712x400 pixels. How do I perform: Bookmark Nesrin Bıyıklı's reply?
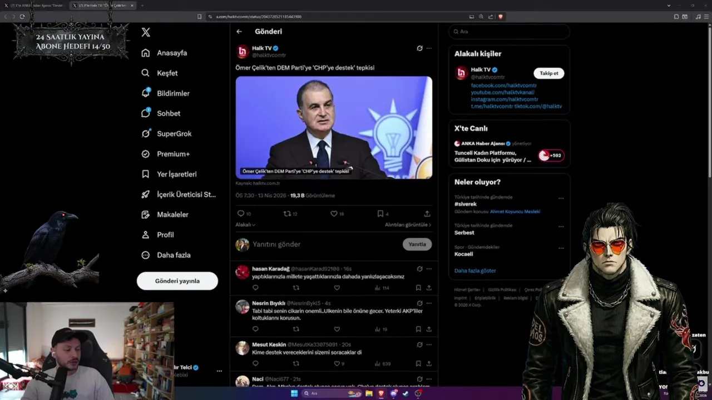418,329
